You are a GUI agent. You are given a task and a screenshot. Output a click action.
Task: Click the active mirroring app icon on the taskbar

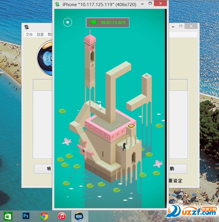79,216
